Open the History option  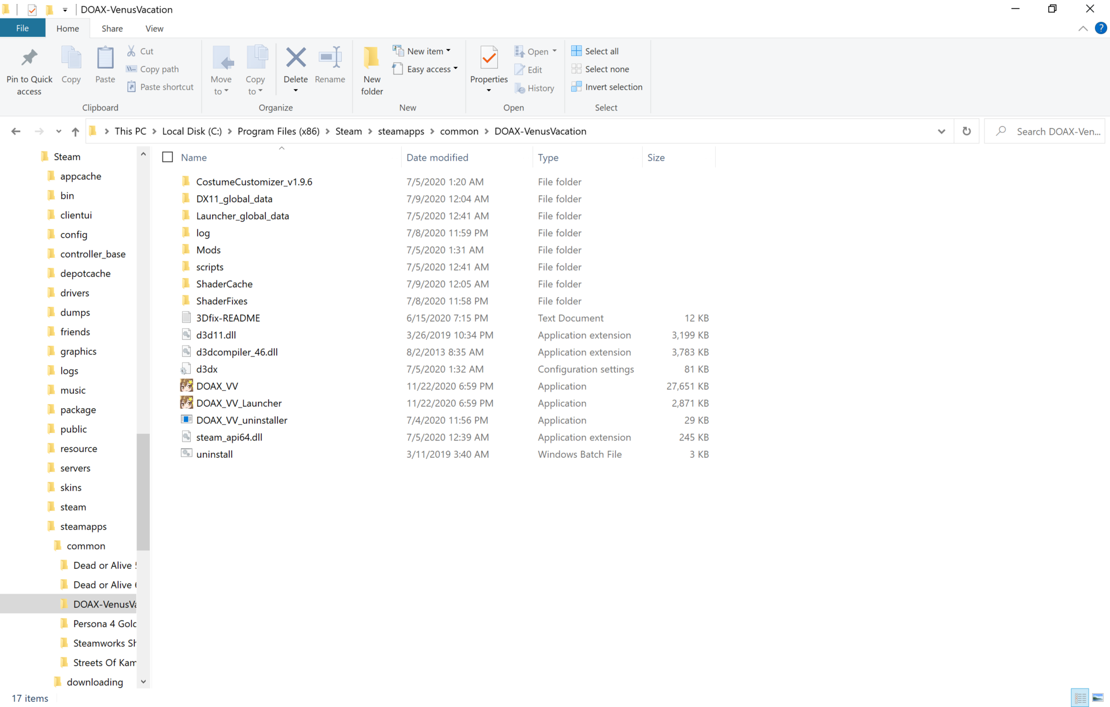coord(535,88)
